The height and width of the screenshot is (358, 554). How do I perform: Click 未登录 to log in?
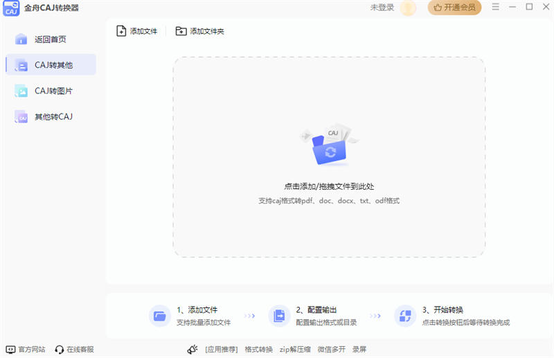[x=382, y=8]
